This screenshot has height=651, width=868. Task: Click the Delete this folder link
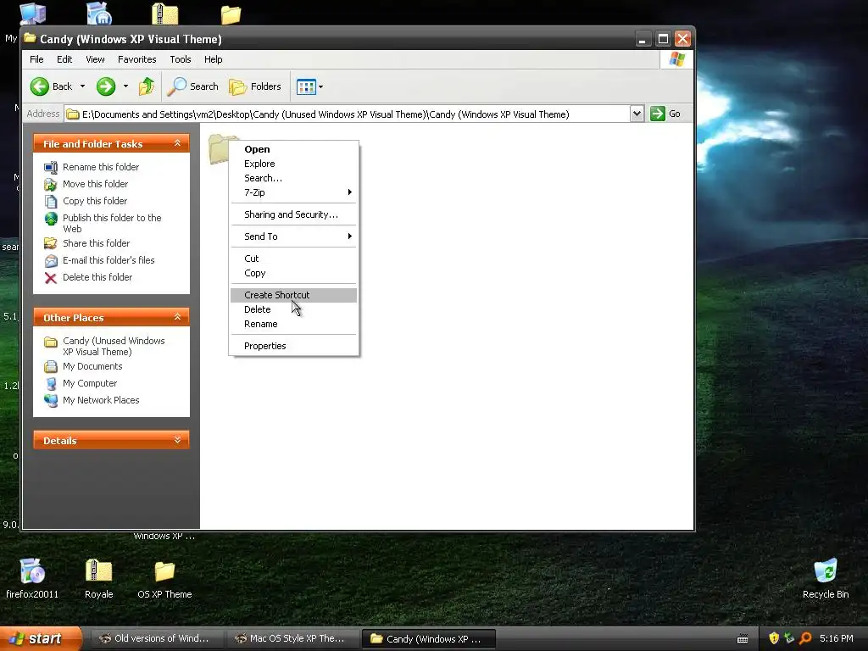[97, 277]
